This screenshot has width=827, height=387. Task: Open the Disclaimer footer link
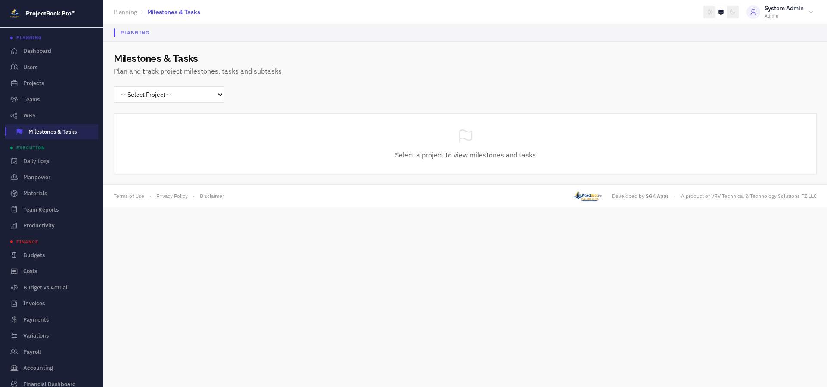coord(212,196)
